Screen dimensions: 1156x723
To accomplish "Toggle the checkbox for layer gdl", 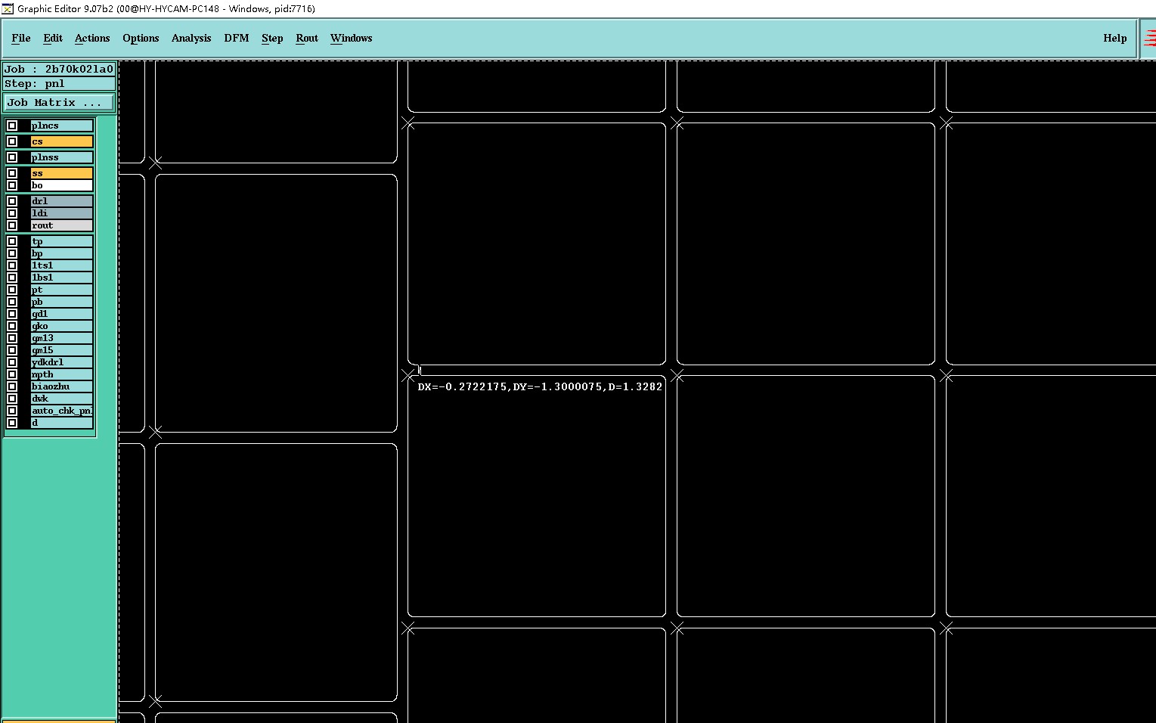I will click(12, 314).
